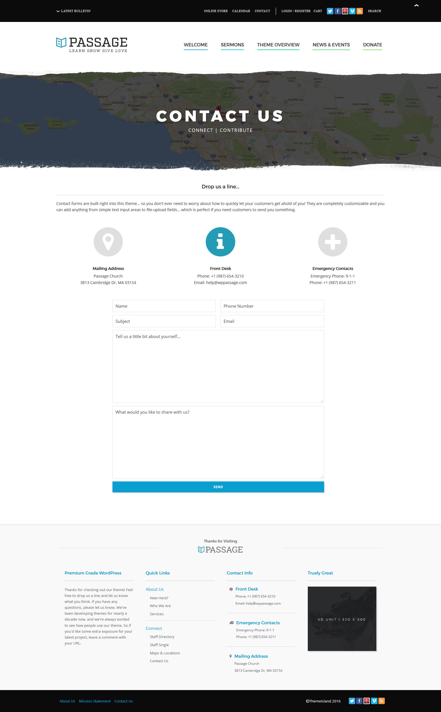Open the Twitter icon in top bar
This screenshot has height=712, width=441.
[330, 11]
